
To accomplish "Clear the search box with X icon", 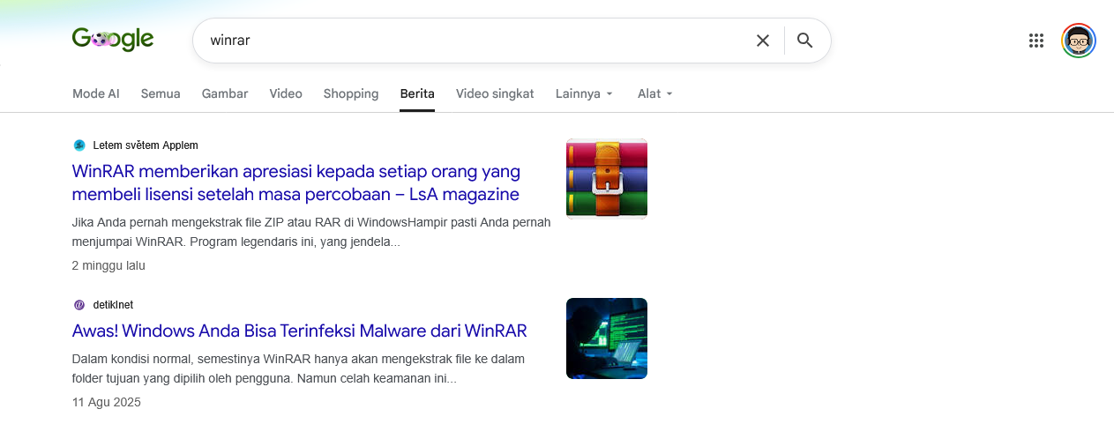I will pos(763,41).
